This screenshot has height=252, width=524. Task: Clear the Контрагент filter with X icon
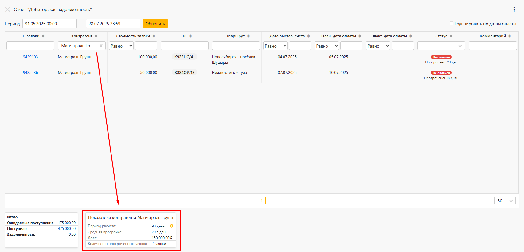tap(101, 46)
